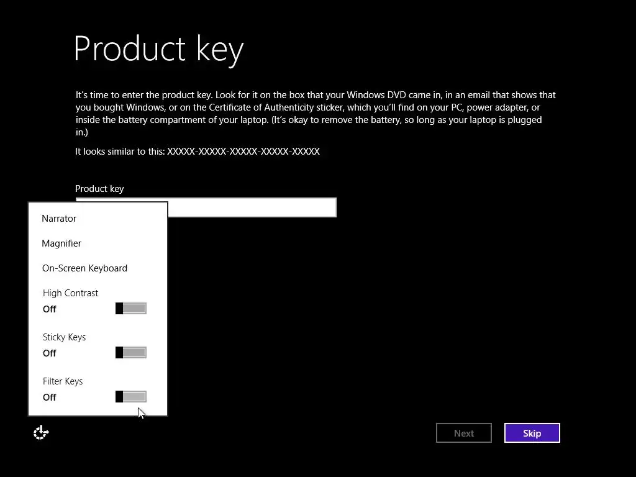Toggle the High Contrast switch
636x477 pixels.
tap(131, 309)
